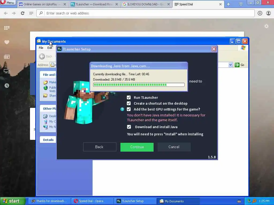This screenshot has width=274, height=205.
Task: Open Edit menu in My Documents
Action: coord(50,48)
